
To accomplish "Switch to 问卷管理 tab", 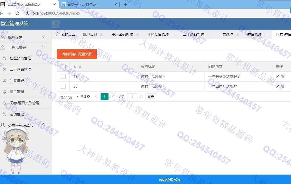I will (x=226, y=34).
